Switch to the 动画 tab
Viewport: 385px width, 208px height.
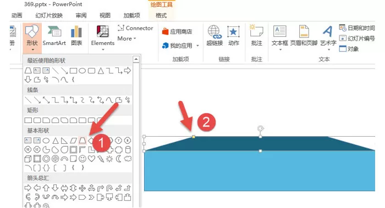click(16, 16)
